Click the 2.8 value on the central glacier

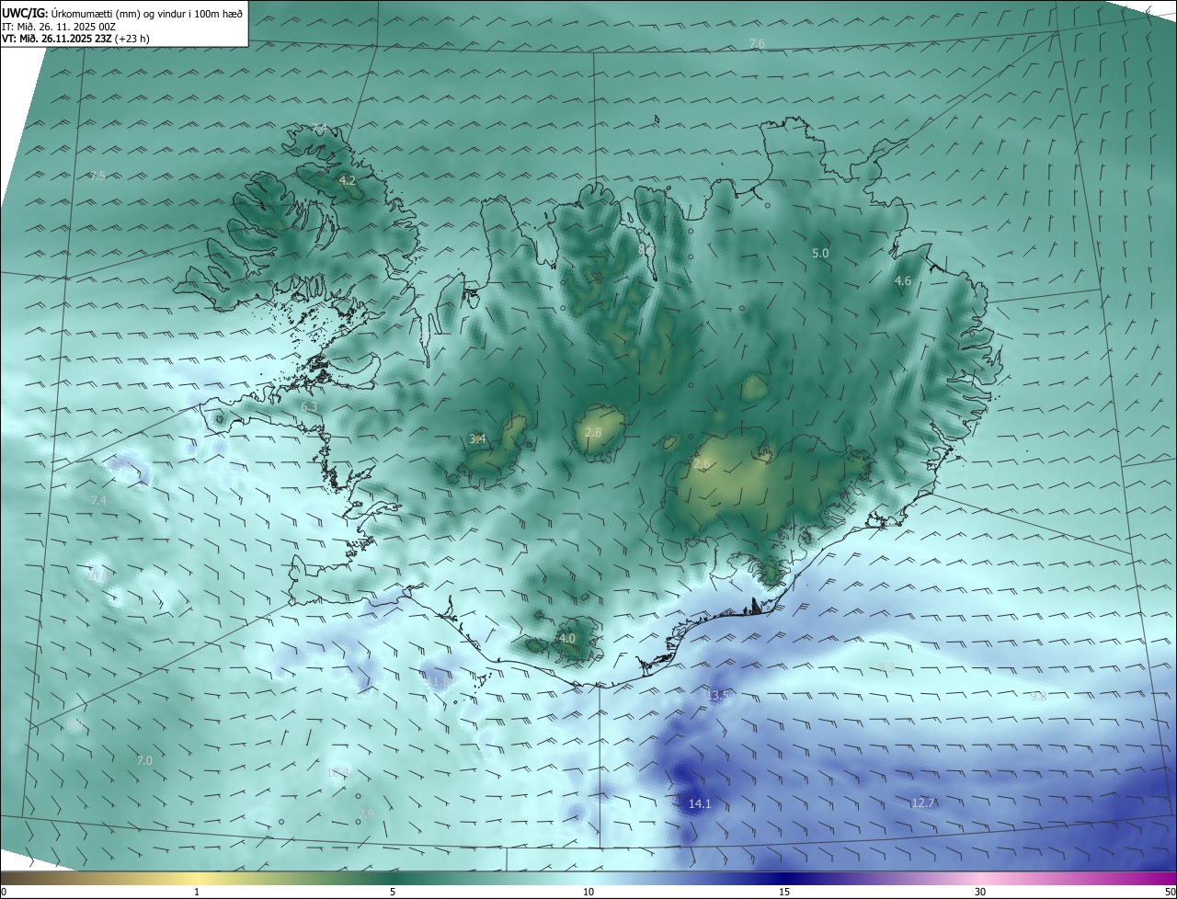[593, 432]
